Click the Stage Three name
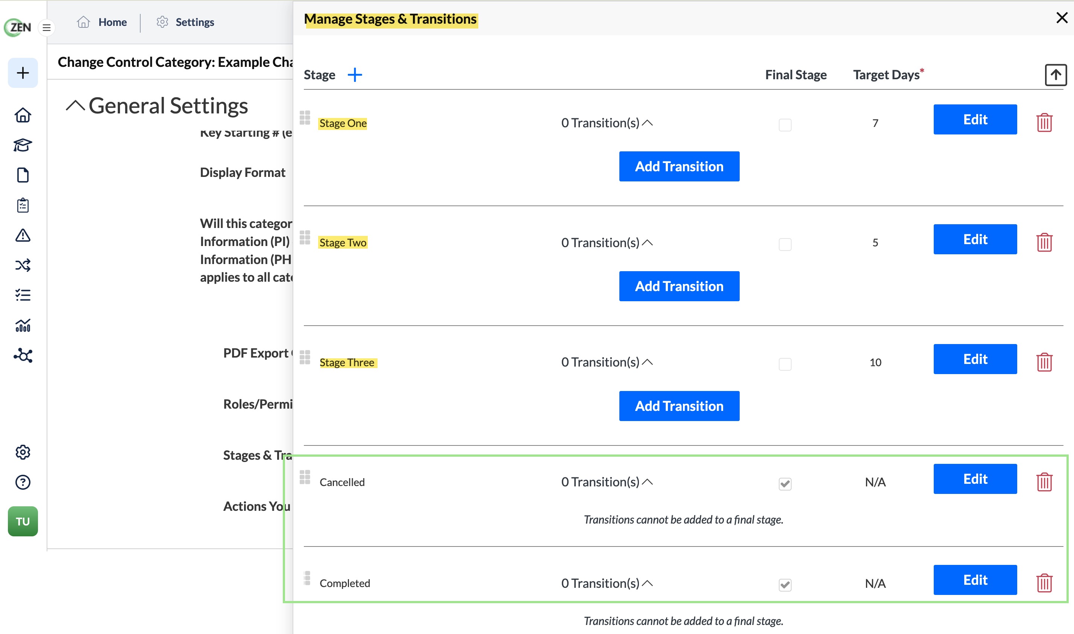This screenshot has height=634, width=1074. [x=347, y=362]
